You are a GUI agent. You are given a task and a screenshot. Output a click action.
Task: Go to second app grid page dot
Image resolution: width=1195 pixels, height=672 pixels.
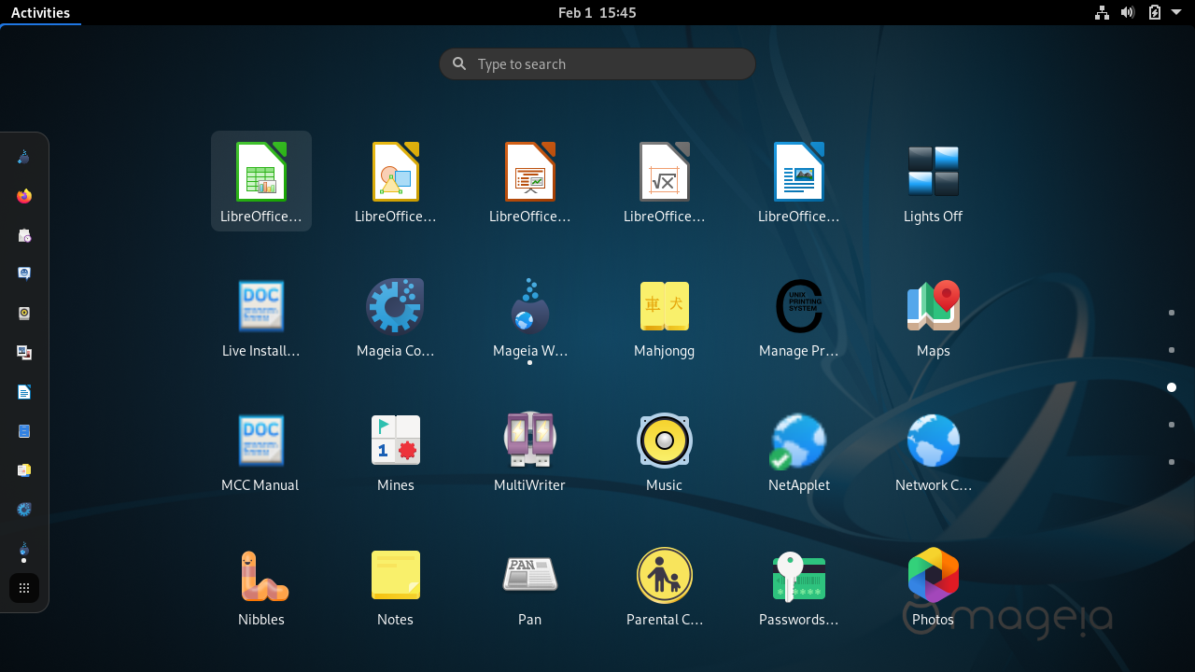point(1172,350)
